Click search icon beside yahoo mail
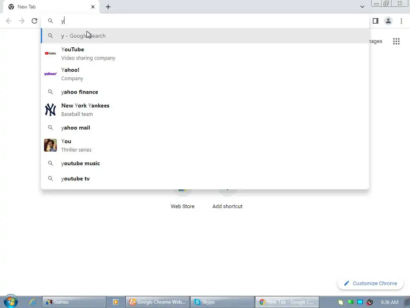This screenshot has width=410, height=308. [x=50, y=128]
